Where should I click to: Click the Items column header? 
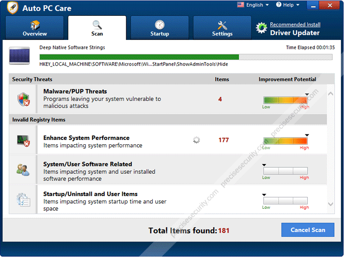pos(222,79)
